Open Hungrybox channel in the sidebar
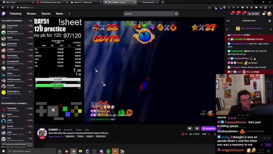 pyautogui.click(x=17, y=33)
